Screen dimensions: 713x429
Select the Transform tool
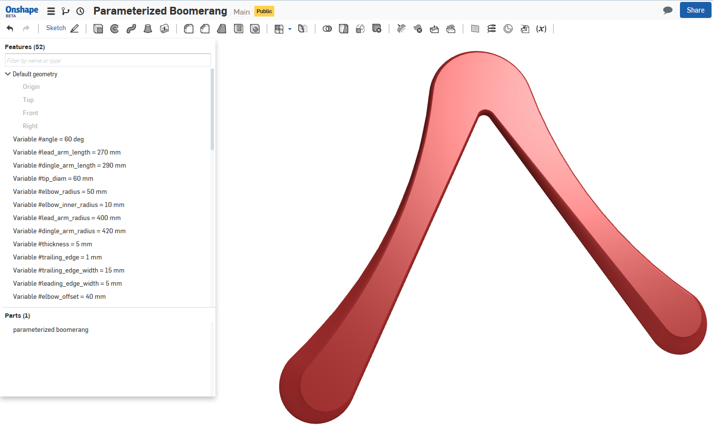360,29
